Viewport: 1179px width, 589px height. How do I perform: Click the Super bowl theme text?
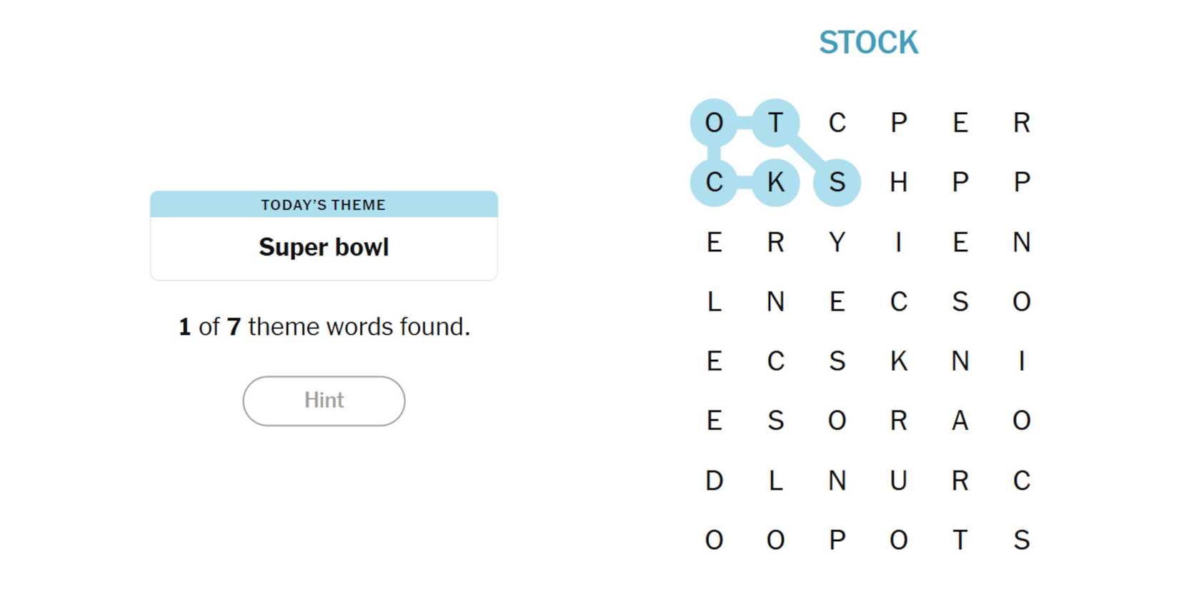point(324,247)
